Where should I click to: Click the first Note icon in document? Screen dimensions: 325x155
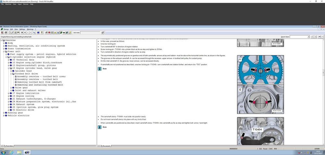tap(100, 69)
